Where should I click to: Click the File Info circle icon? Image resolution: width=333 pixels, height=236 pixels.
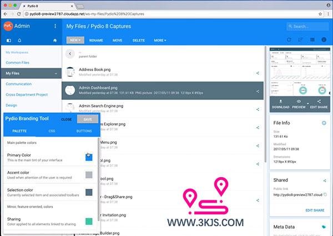[x=324, y=123]
